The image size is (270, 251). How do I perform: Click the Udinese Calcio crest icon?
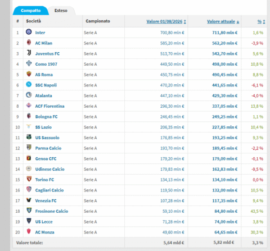tap(29, 168)
